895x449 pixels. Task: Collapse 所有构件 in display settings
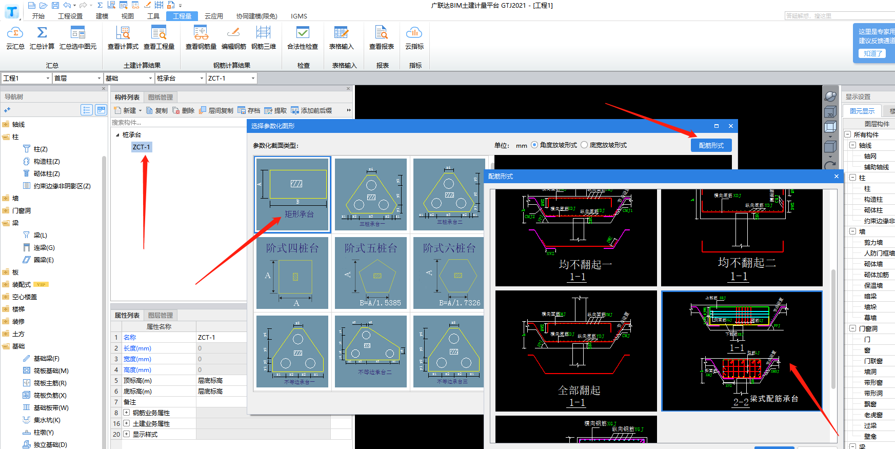tap(848, 134)
